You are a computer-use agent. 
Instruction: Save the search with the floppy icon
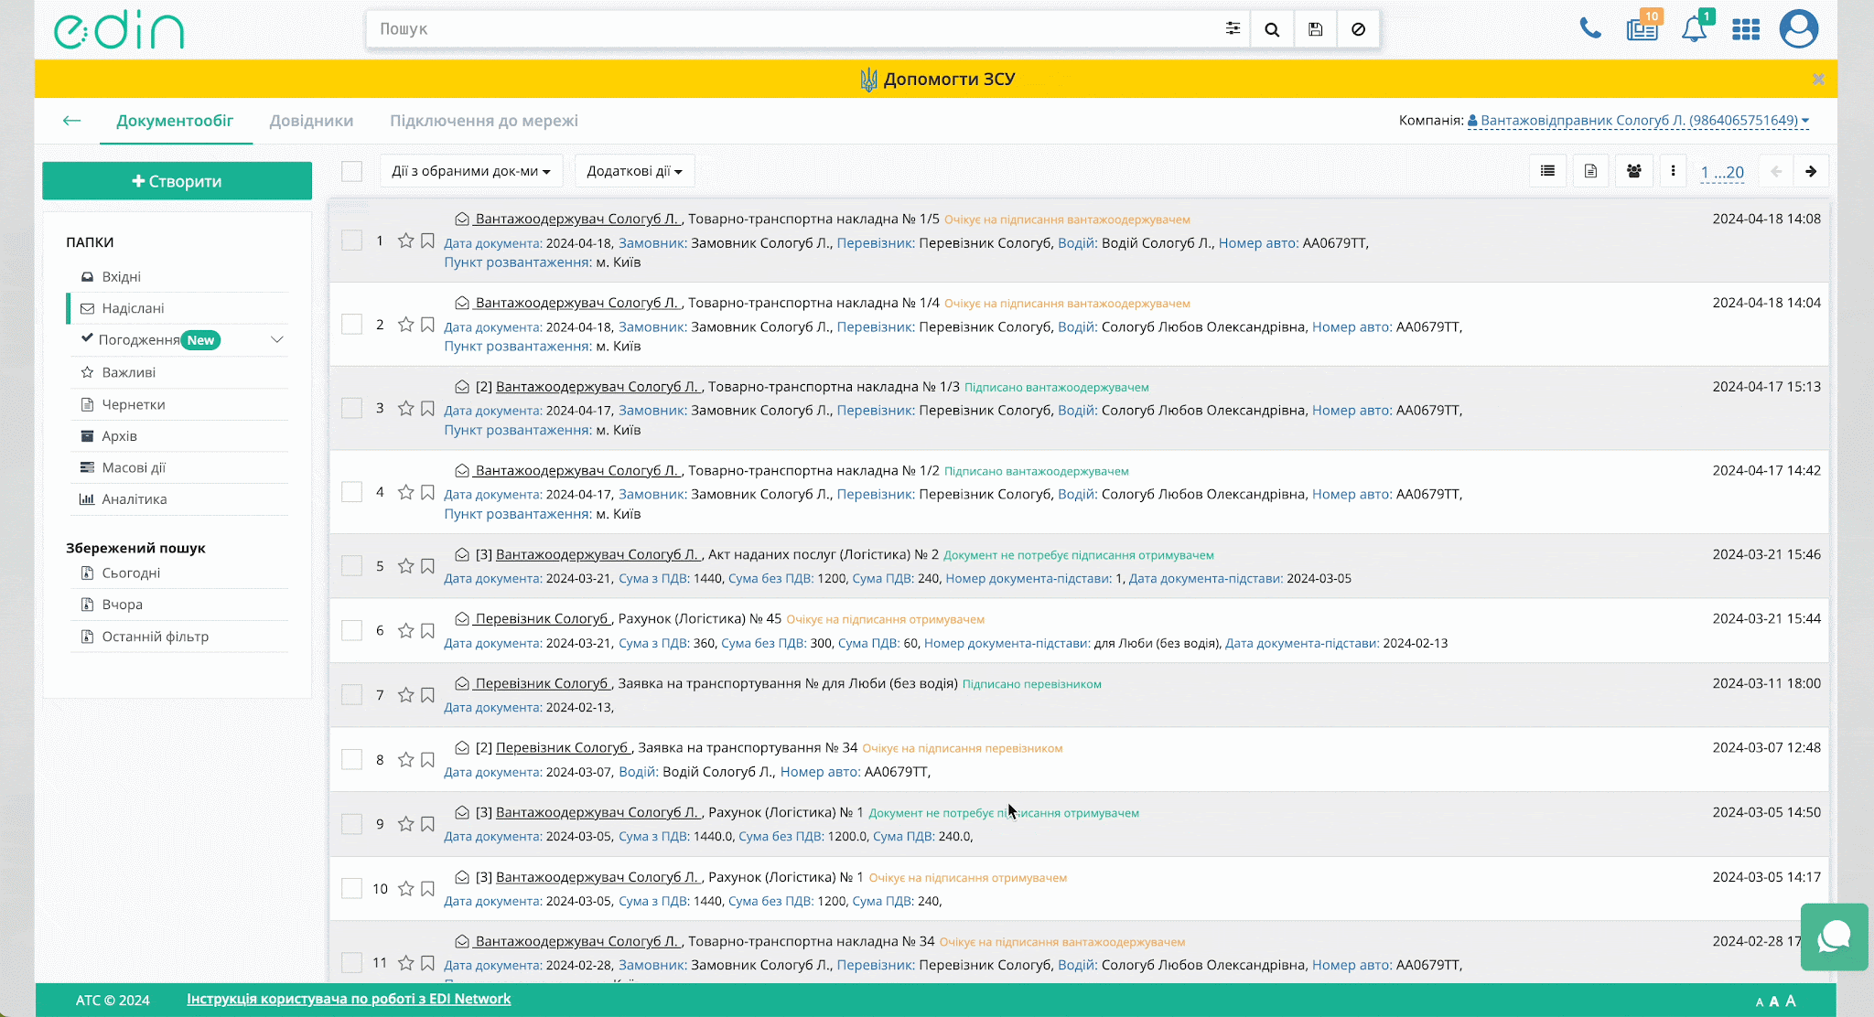[x=1315, y=29]
